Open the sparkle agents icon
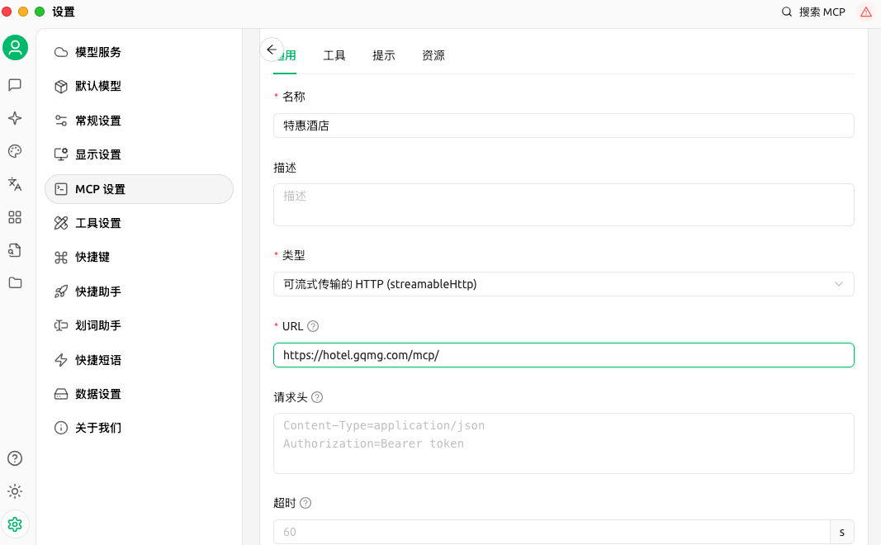Image resolution: width=881 pixels, height=545 pixels. (15, 118)
